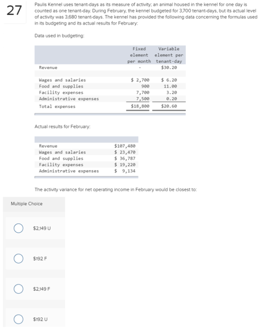
Task: Select the $2,149 U radio button
Action: coord(19,228)
